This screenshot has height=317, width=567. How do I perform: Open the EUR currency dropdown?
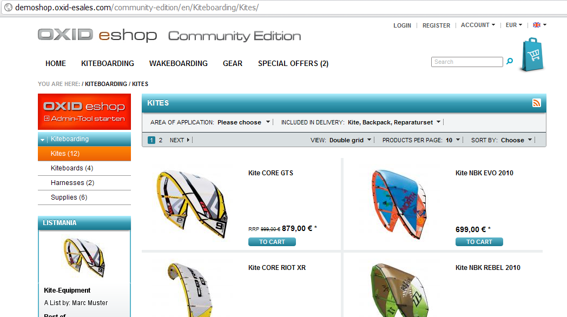pos(514,25)
